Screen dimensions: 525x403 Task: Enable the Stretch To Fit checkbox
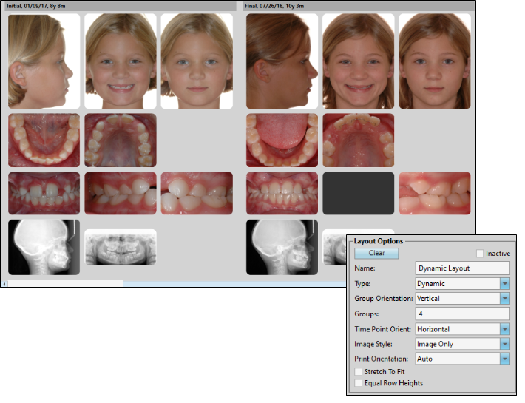[359, 371]
